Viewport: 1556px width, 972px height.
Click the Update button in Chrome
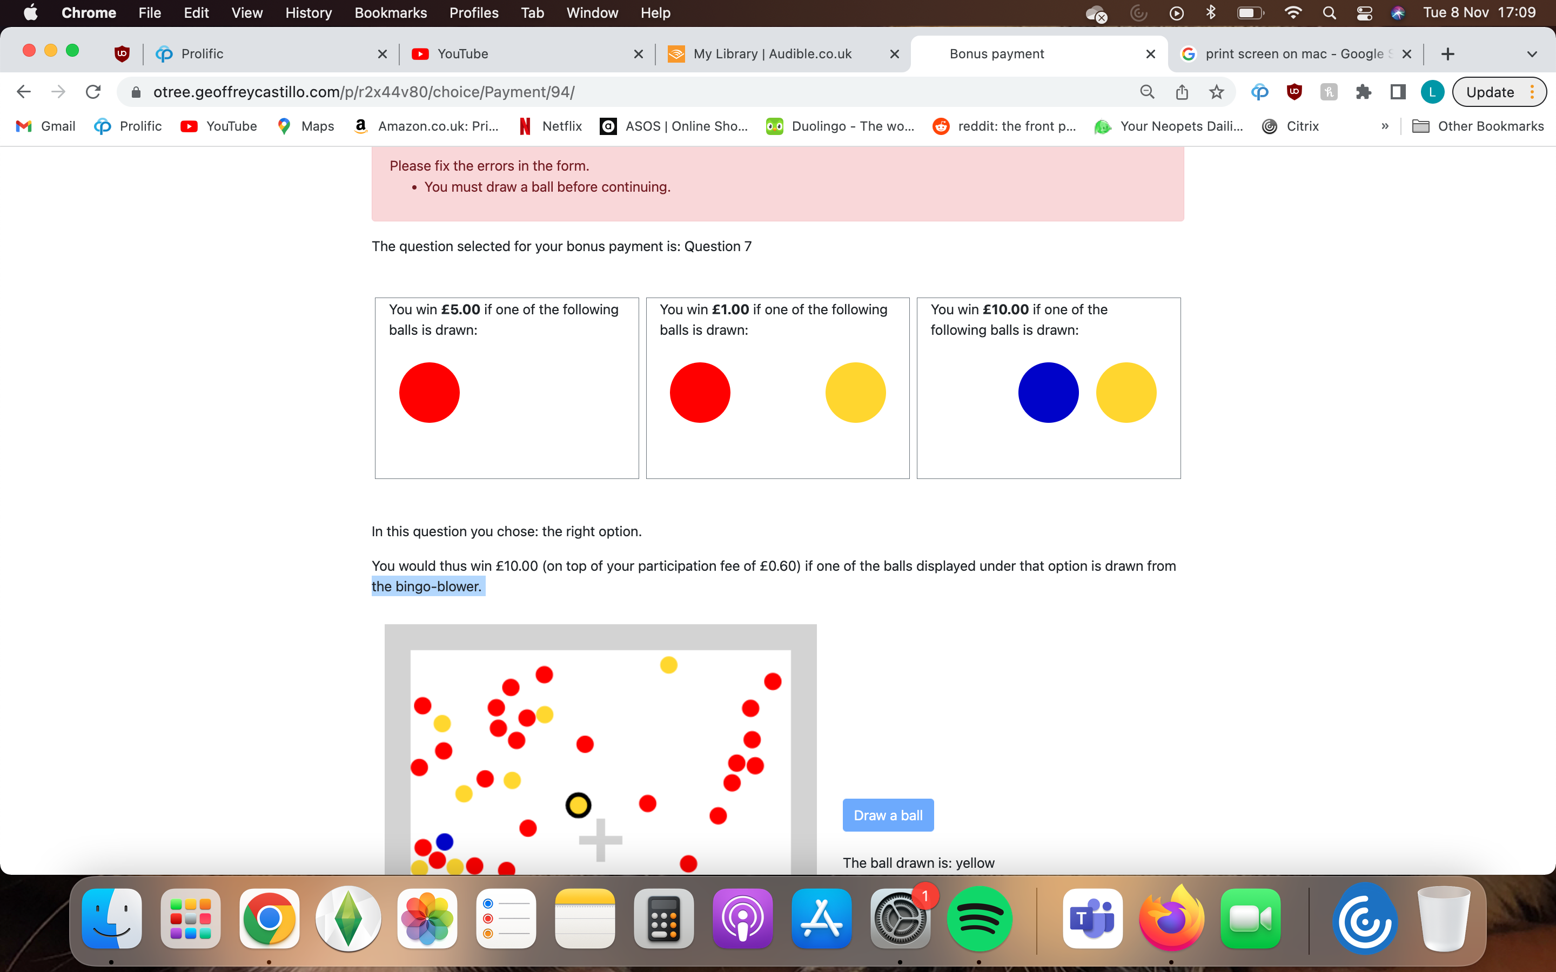pyautogui.click(x=1499, y=92)
